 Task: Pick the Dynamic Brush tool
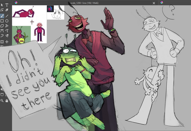(x=2, y=36)
